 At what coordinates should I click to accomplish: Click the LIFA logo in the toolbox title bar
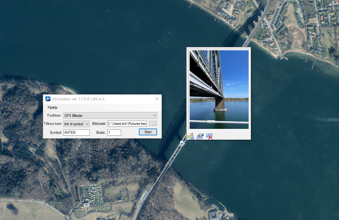tap(48, 99)
